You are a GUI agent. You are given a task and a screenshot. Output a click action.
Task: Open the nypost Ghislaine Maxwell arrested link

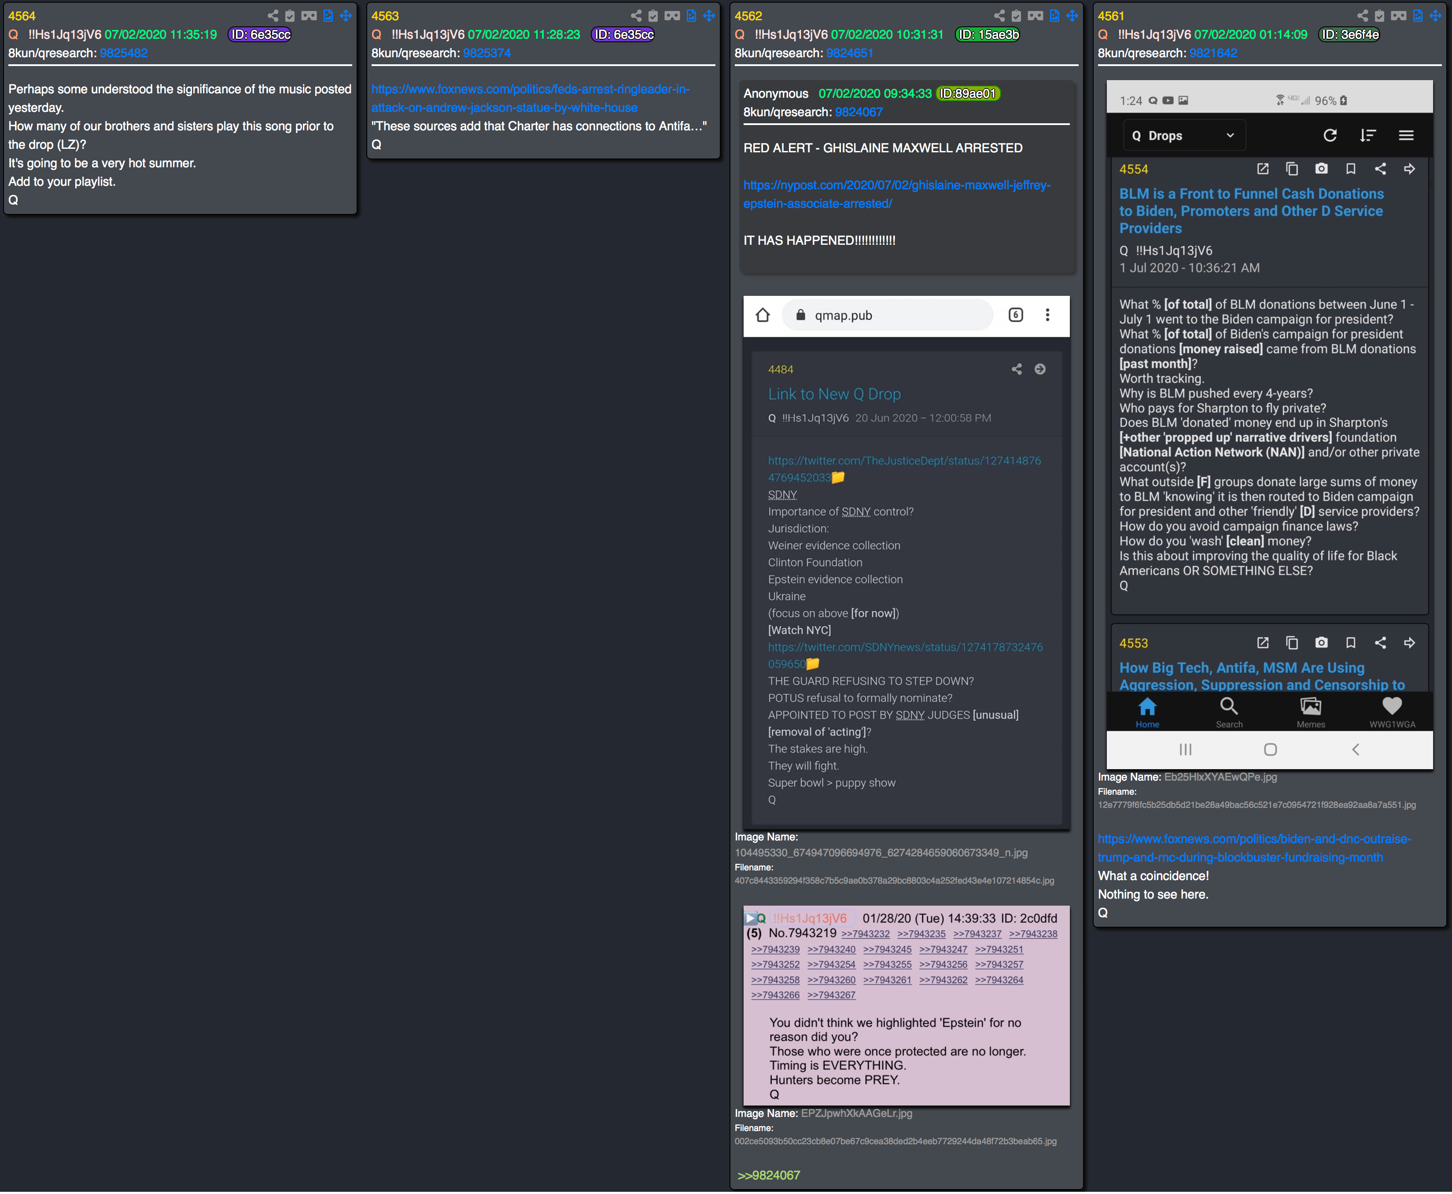coord(897,195)
